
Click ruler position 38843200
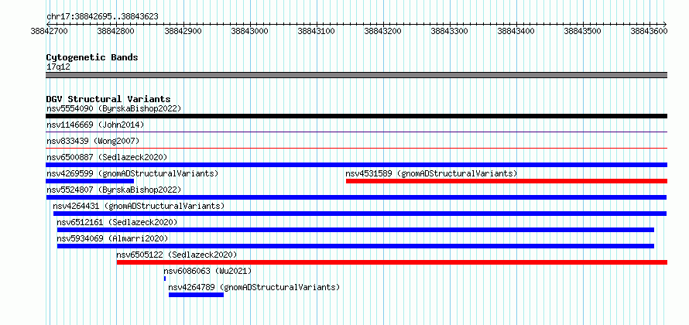pos(383,31)
